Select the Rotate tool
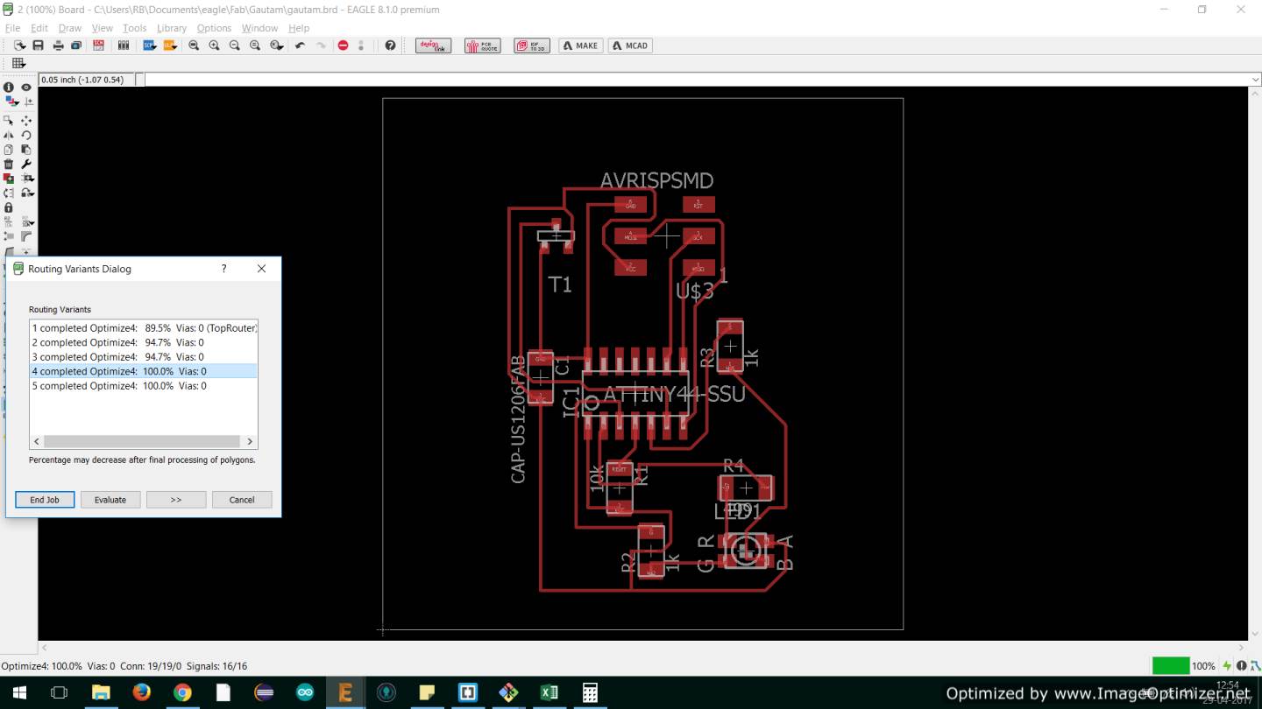The height and width of the screenshot is (709, 1262). coord(26,135)
